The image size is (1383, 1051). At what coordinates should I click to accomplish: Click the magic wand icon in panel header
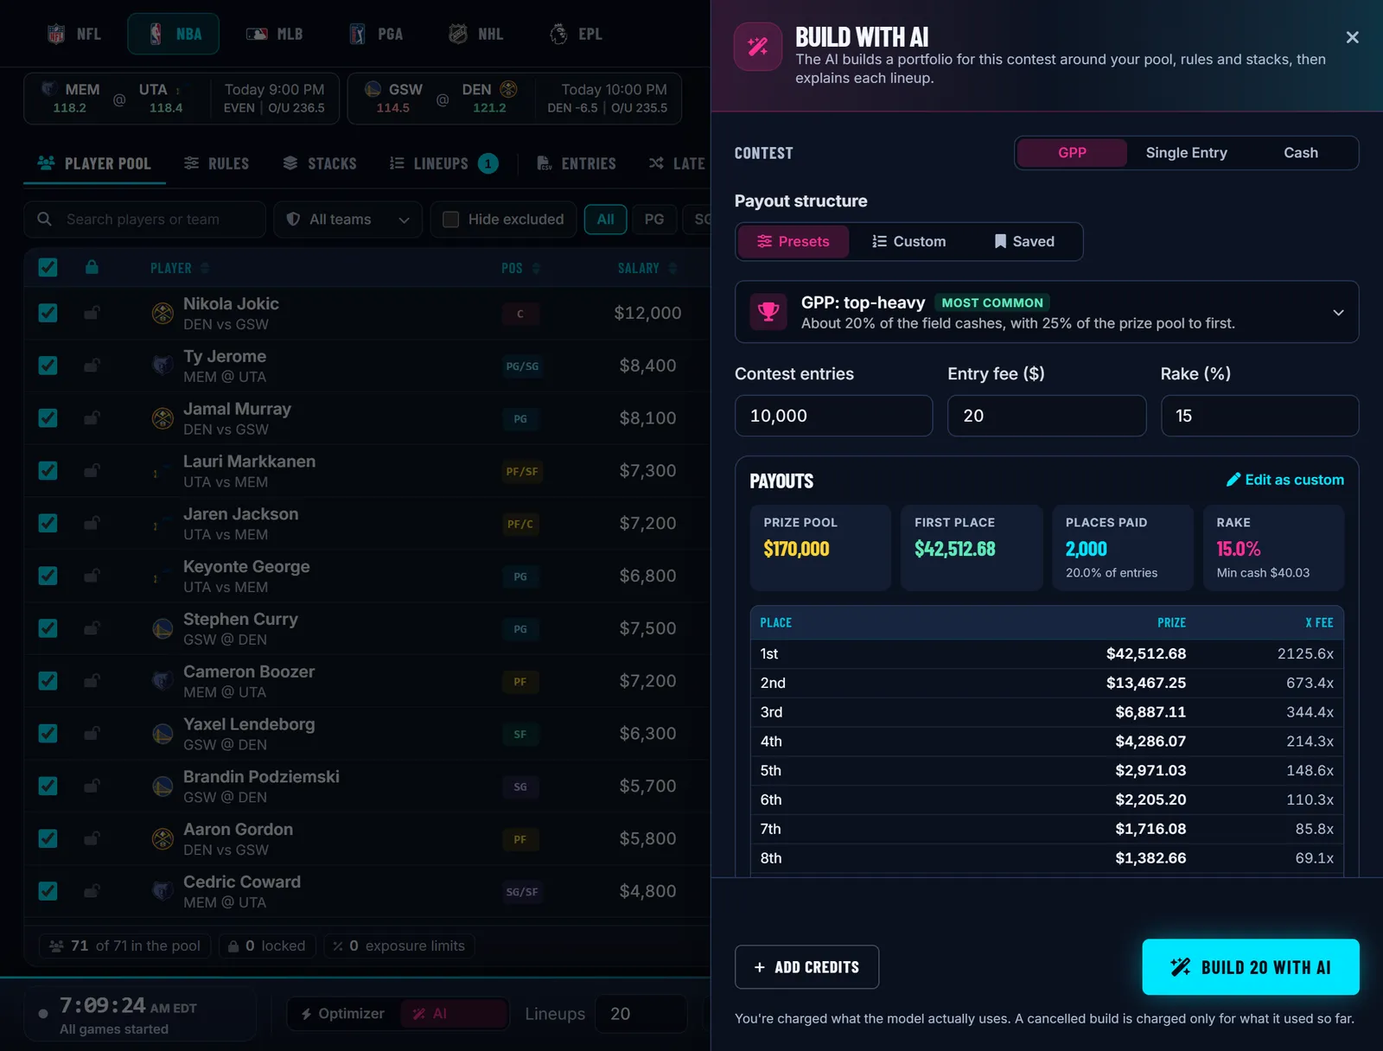pyautogui.click(x=758, y=47)
